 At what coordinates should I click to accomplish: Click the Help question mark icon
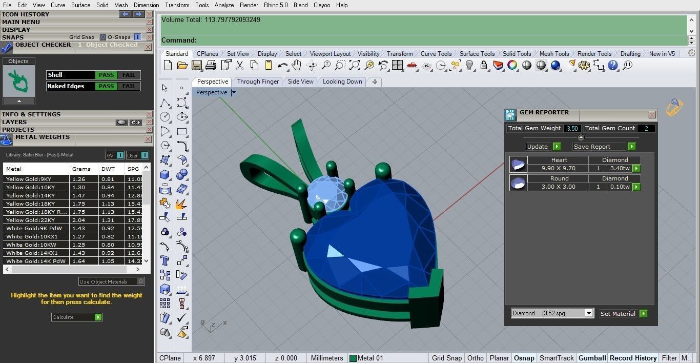(613, 65)
